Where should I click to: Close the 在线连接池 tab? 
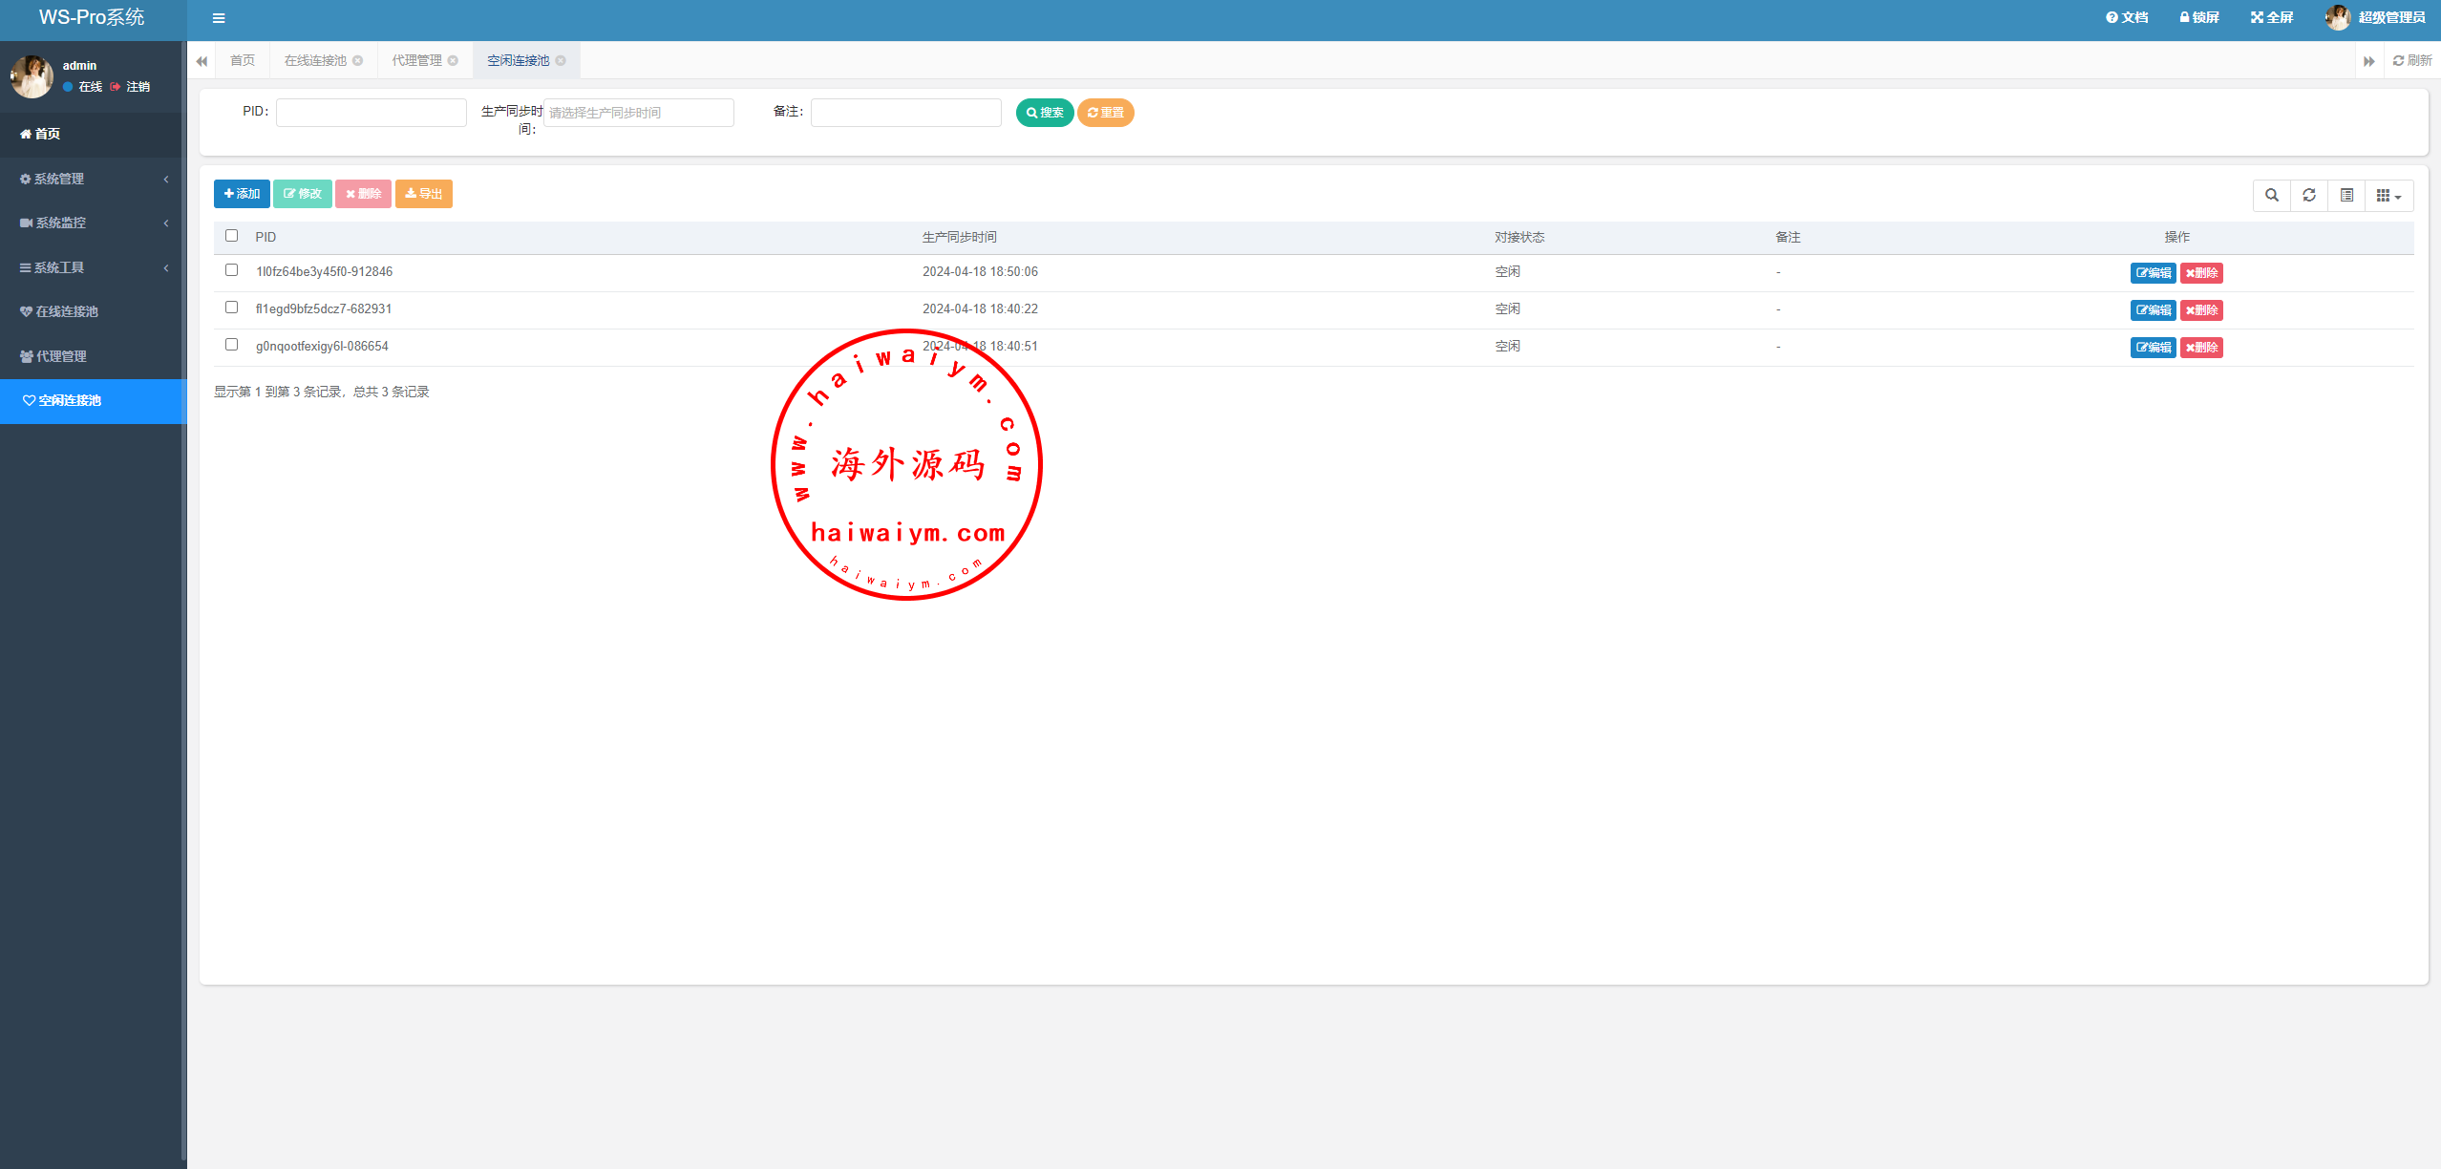(358, 61)
